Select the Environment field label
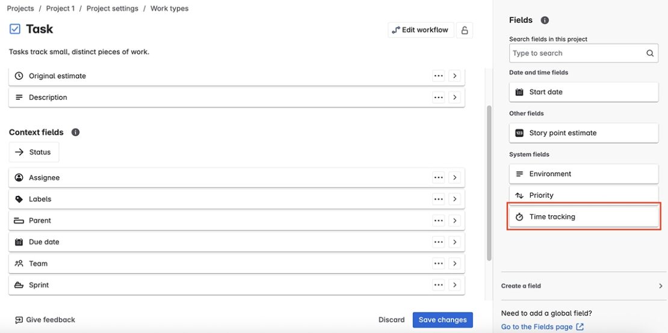668x333 pixels. tap(551, 174)
